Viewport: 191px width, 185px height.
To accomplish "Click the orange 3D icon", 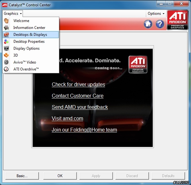I will (6, 55).
